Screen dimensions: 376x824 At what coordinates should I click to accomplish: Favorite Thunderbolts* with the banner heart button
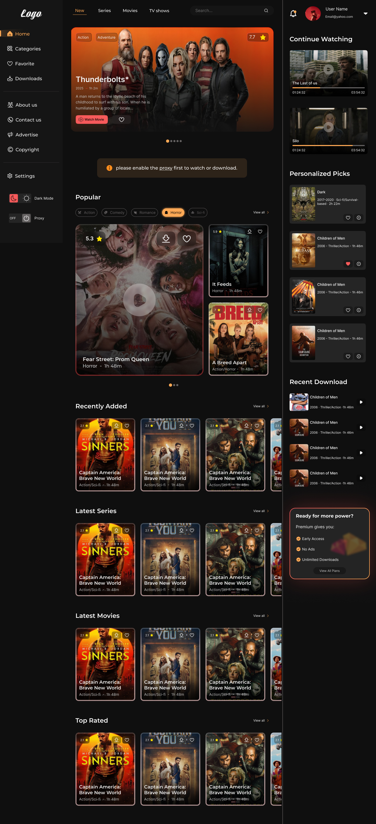[x=121, y=120]
